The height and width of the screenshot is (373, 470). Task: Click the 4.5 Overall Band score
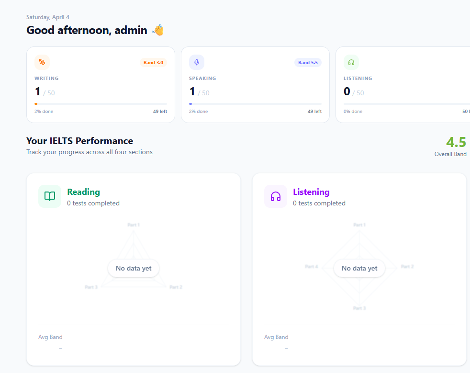(x=456, y=142)
